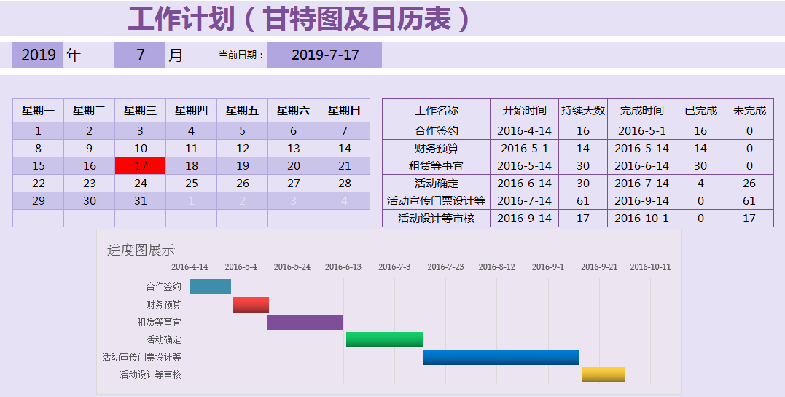This screenshot has width=785, height=397.
Task: Select calendar day 10
Action: [x=140, y=148]
